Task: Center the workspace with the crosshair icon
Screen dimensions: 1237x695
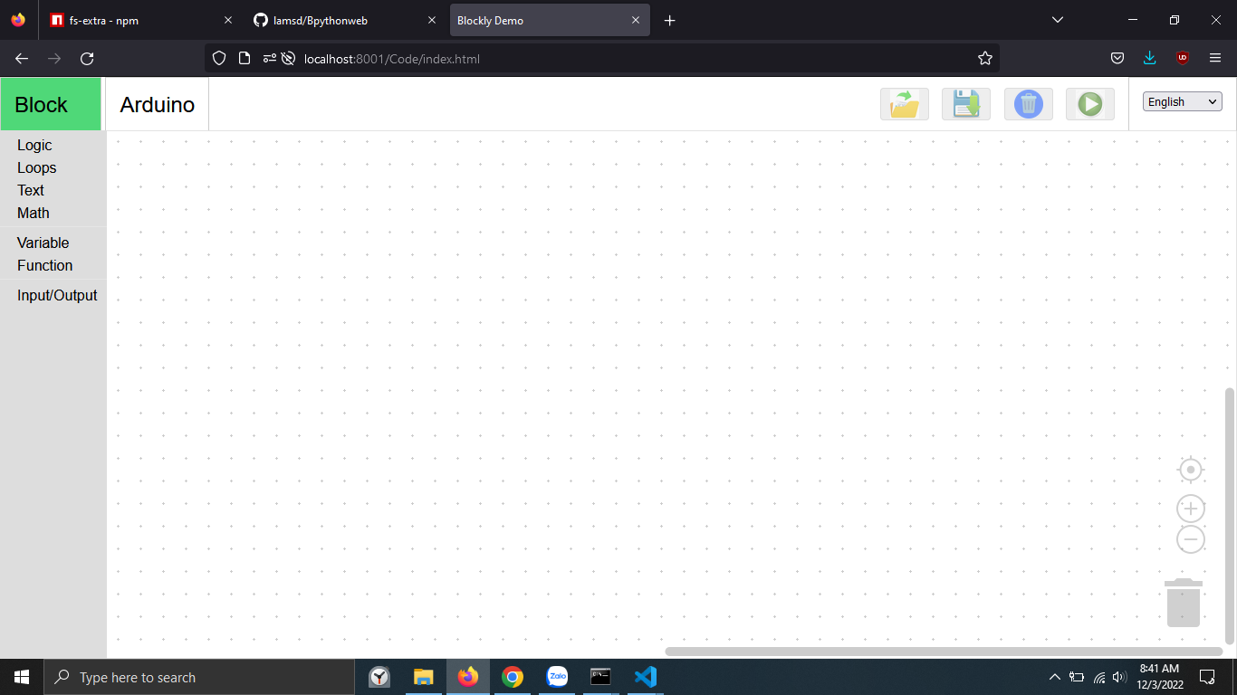Action: pyautogui.click(x=1191, y=471)
